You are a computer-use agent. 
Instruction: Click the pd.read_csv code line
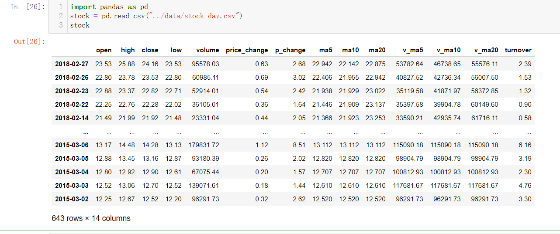(x=156, y=16)
